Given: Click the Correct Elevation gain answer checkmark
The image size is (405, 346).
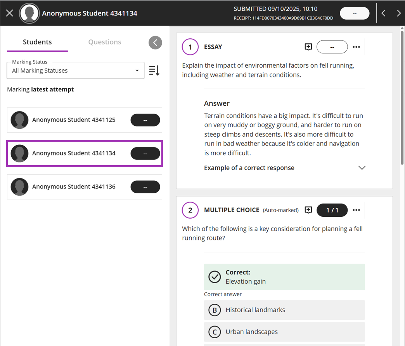Looking at the screenshot, I should 215,277.
